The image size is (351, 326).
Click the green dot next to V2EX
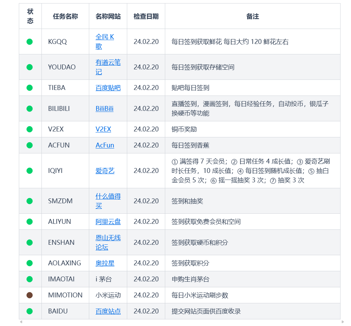click(30, 129)
